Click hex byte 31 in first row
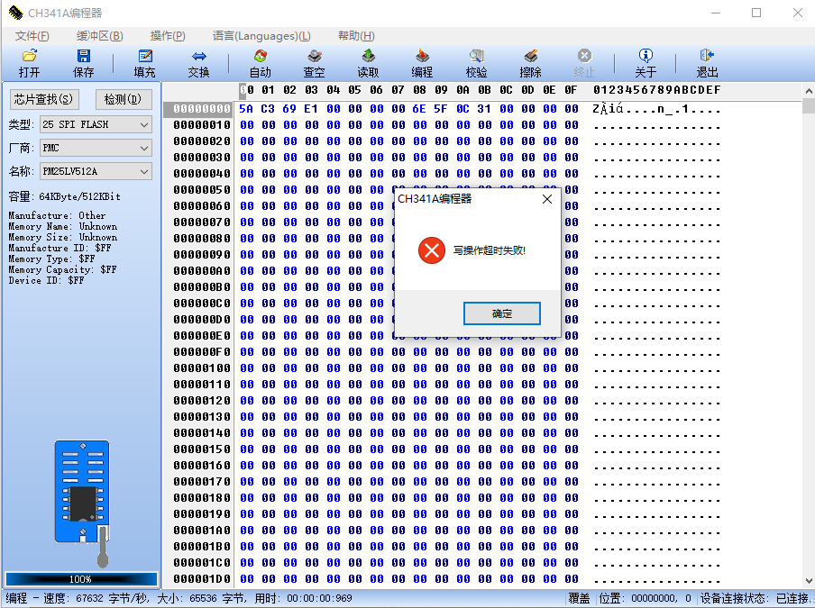 tap(484, 109)
